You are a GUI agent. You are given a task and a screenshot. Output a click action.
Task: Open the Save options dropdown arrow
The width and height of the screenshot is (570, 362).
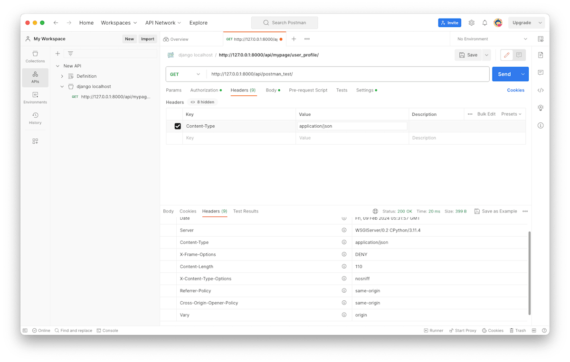tap(486, 55)
